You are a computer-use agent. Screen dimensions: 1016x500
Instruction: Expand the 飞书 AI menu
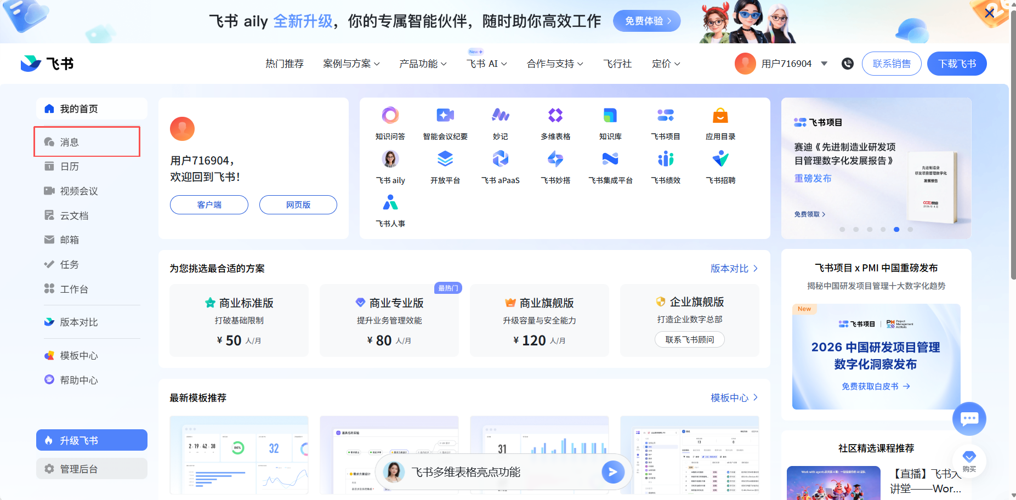click(487, 64)
